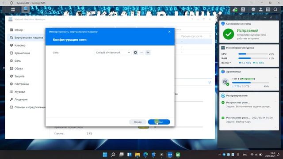The height and width of the screenshot is (159, 283).
Task: Collapse the VM details double-chevron
Action: 210,83
